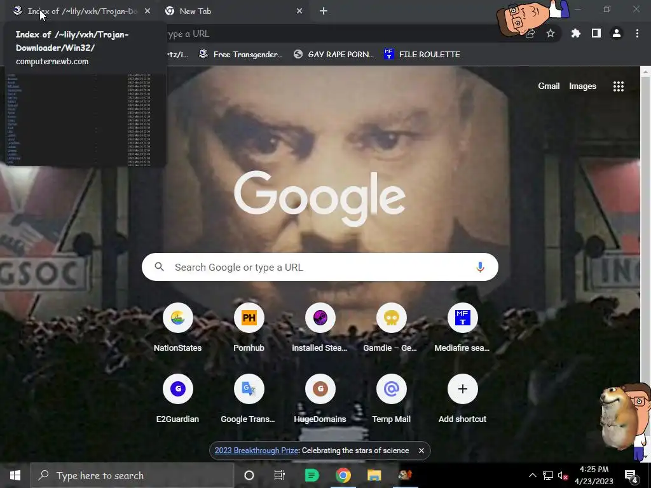651x488 pixels.
Task: Dismiss the Breakthrough Prize promo
Action: click(x=421, y=451)
